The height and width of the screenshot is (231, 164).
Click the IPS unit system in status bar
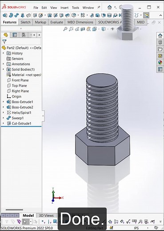click(x=136, y=228)
